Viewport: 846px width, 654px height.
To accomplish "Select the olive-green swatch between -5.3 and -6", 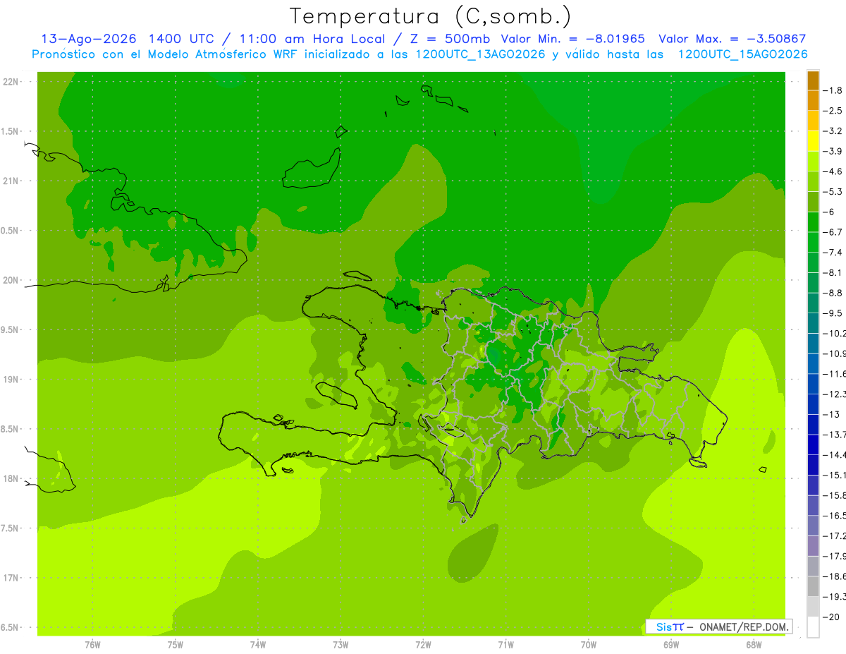I will [x=813, y=202].
